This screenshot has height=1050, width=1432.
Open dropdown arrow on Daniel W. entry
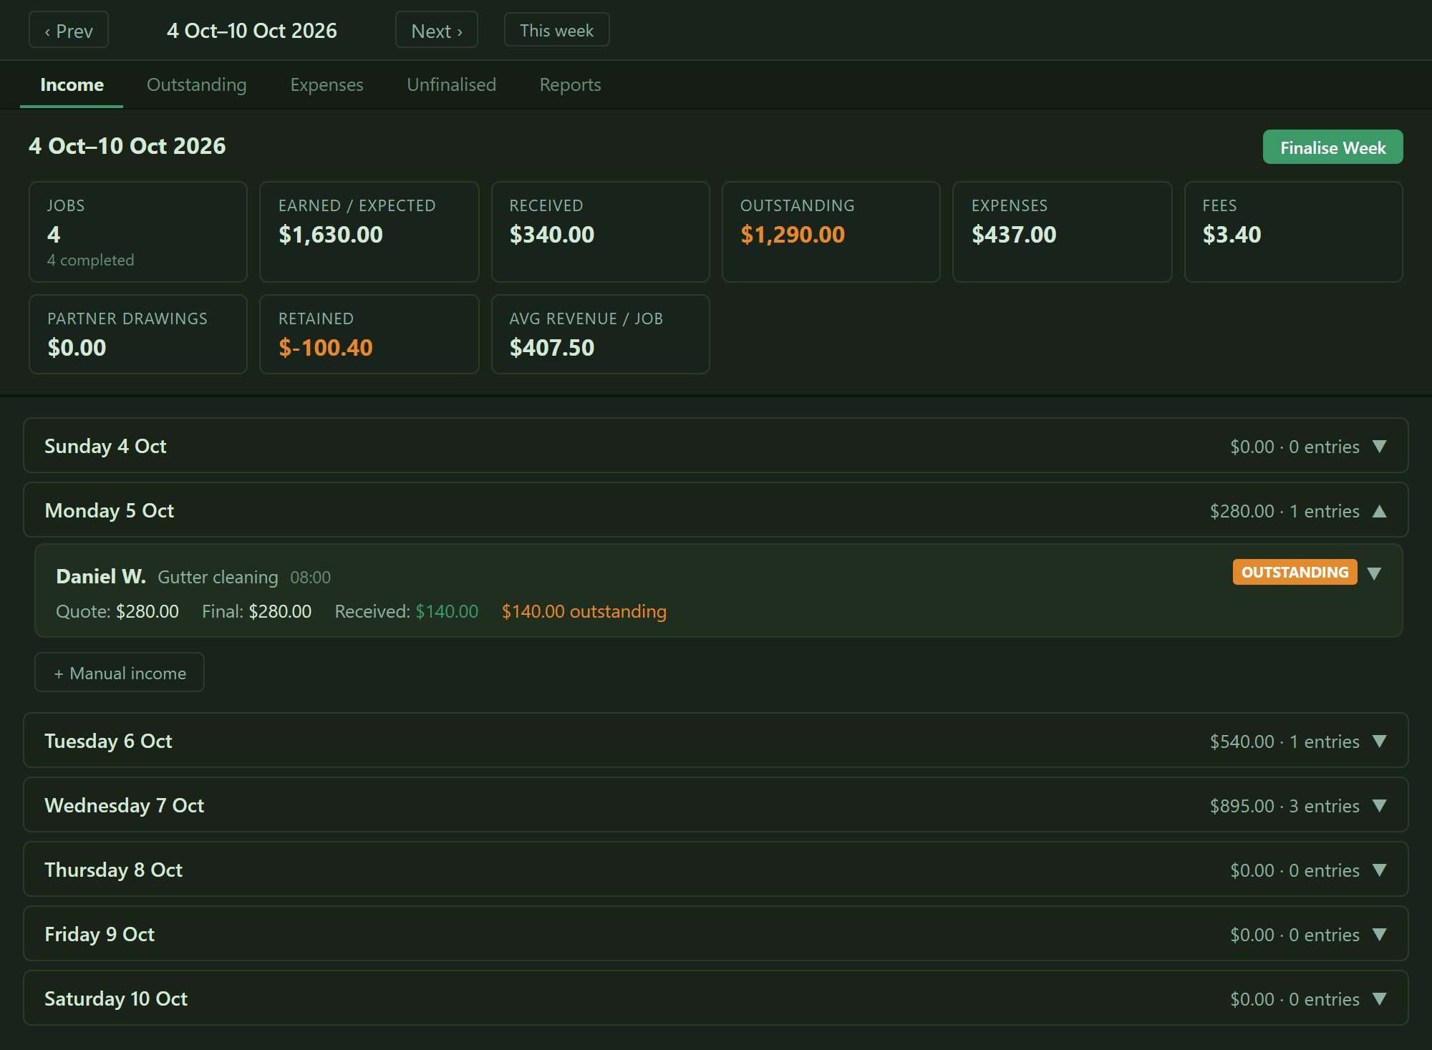pos(1374,573)
